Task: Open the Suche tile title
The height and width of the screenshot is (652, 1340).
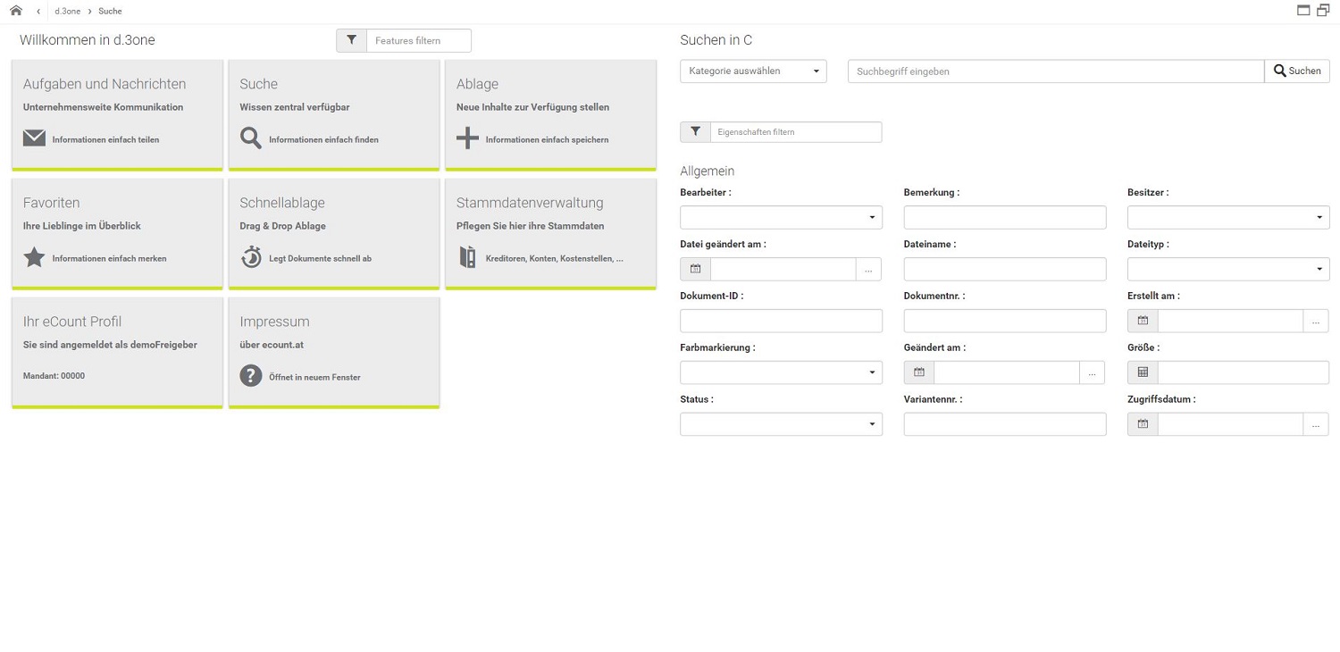Action: [x=258, y=84]
